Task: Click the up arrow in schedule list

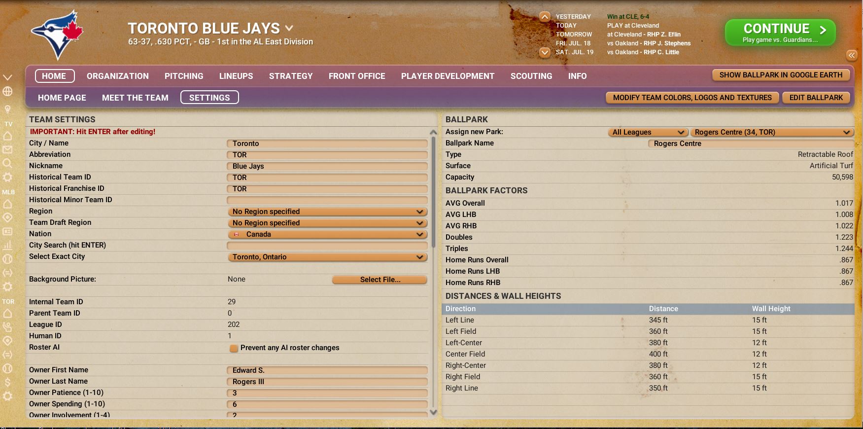Action: click(x=545, y=17)
